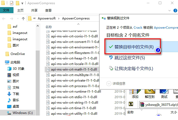Expand the breadcrumb chevron after Apowersoft

[59, 18]
